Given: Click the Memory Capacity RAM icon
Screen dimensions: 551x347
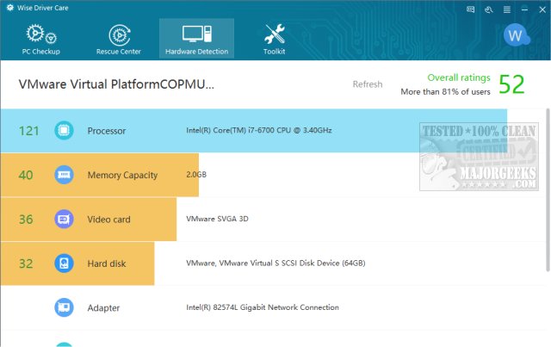Looking at the screenshot, I should click(x=64, y=175).
